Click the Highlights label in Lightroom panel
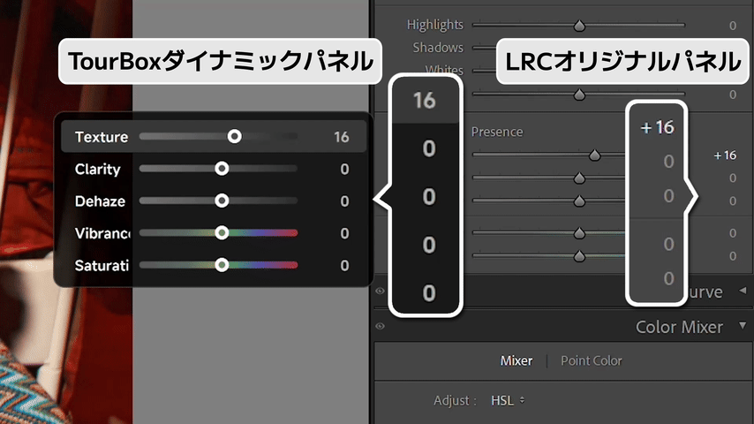Image resolution: width=754 pixels, height=424 pixels. pyautogui.click(x=434, y=26)
